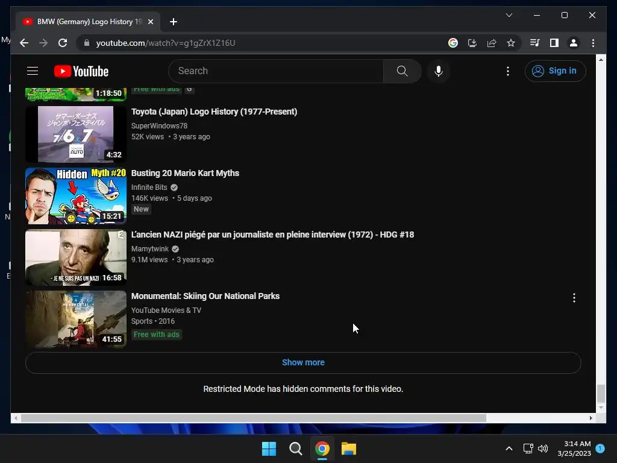Screen dimensions: 617x463
Task: Open a new tab with the plus button
Action: pos(174,22)
